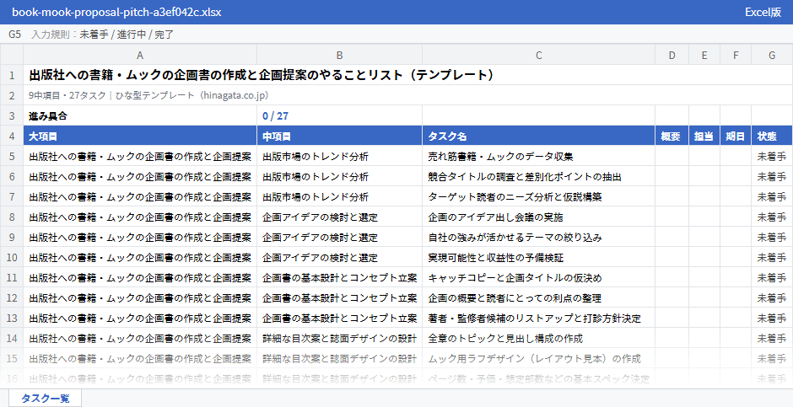
Task: Click column A cell in row 9
Action: click(x=140, y=237)
